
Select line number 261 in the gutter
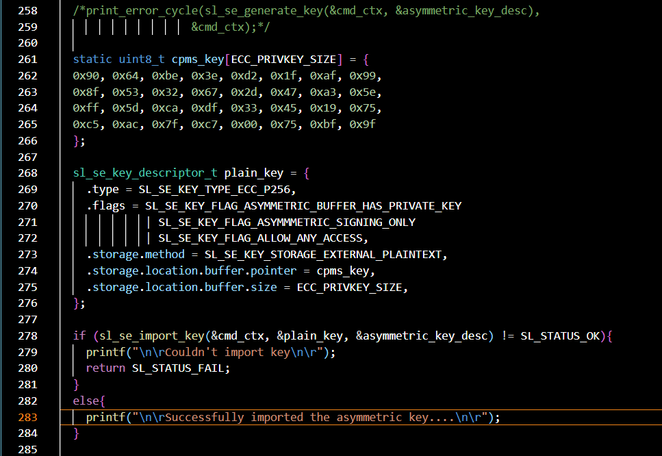coord(28,60)
